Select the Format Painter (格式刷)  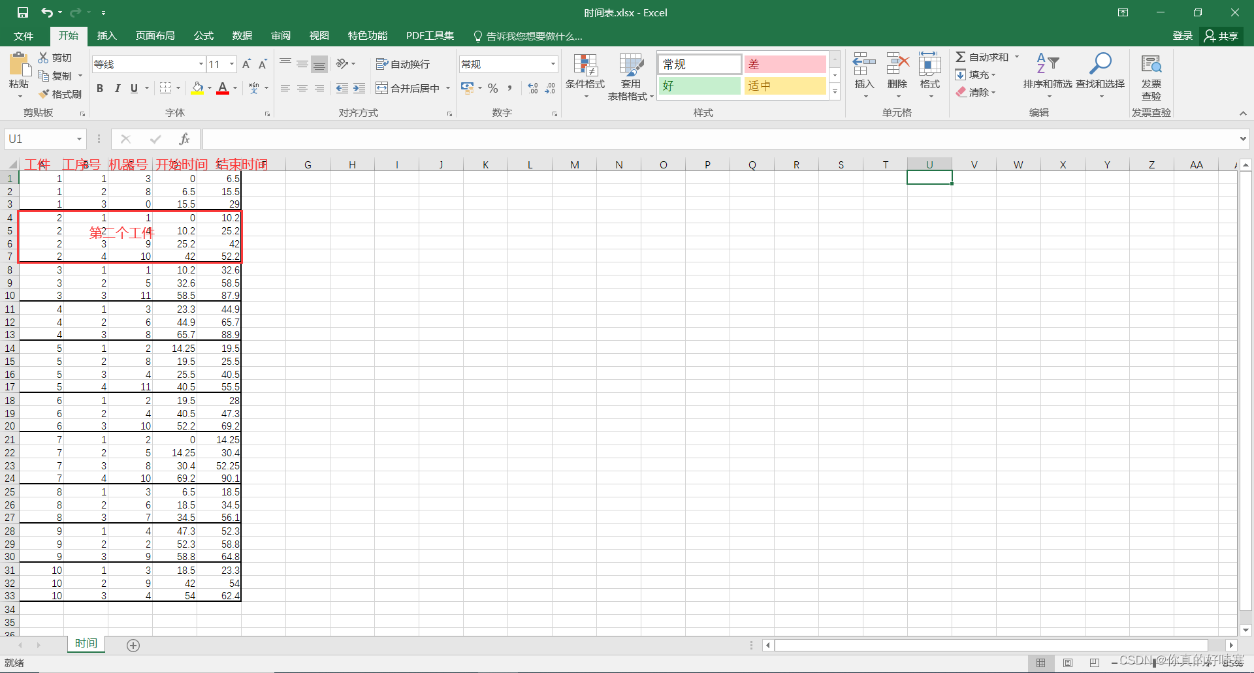[60, 94]
